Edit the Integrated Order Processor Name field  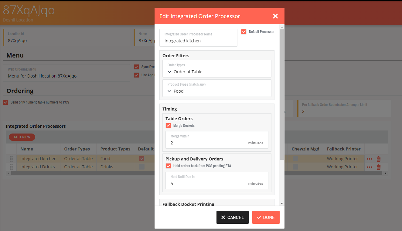[x=198, y=41]
